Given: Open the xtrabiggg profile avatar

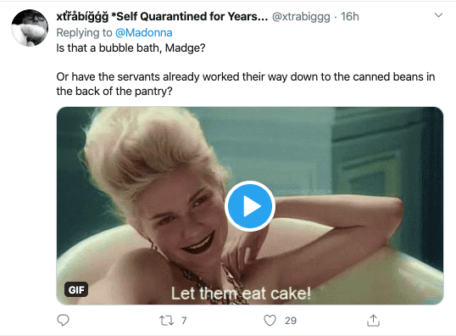Looking at the screenshot, I should point(30,28).
